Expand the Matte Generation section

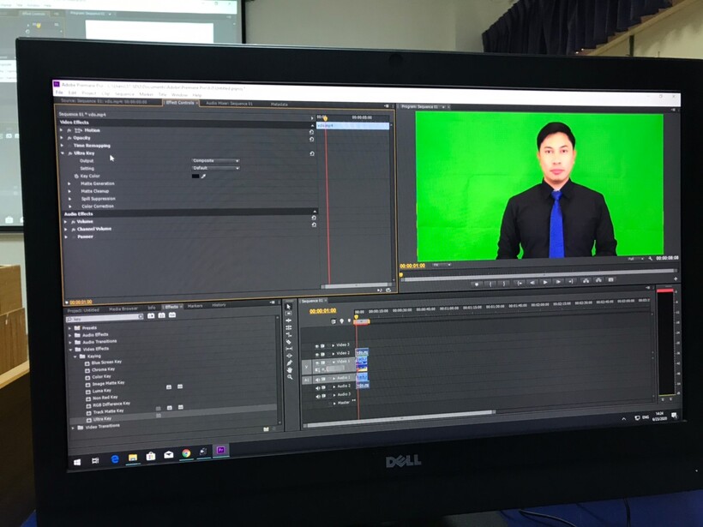coord(69,183)
